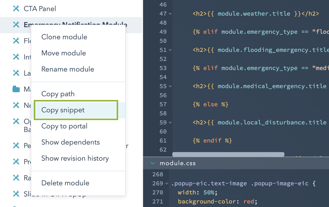The image size is (329, 207).
Task: Click the elif "floo" emergency_type line 49
Action: pyautogui.click(x=261, y=32)
